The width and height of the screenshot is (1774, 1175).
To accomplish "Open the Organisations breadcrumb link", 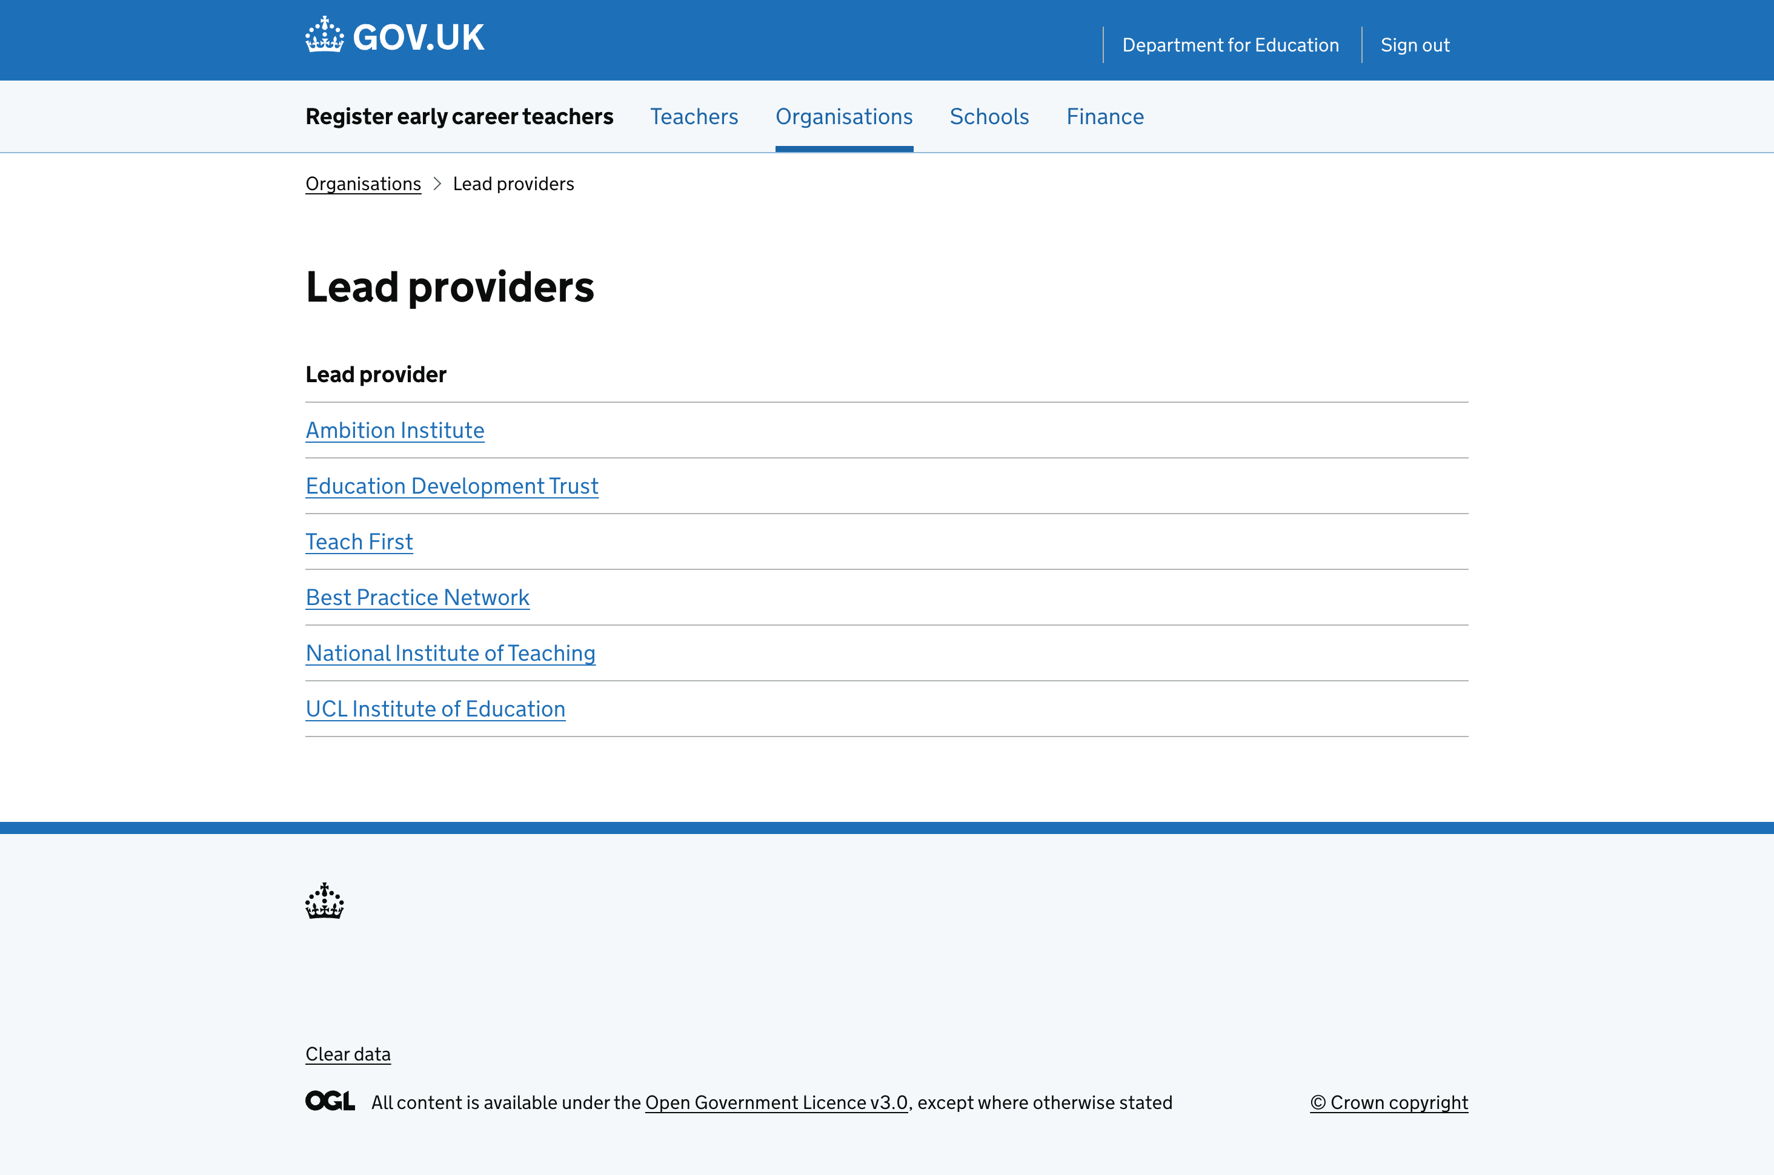I will tap(363, 184).
